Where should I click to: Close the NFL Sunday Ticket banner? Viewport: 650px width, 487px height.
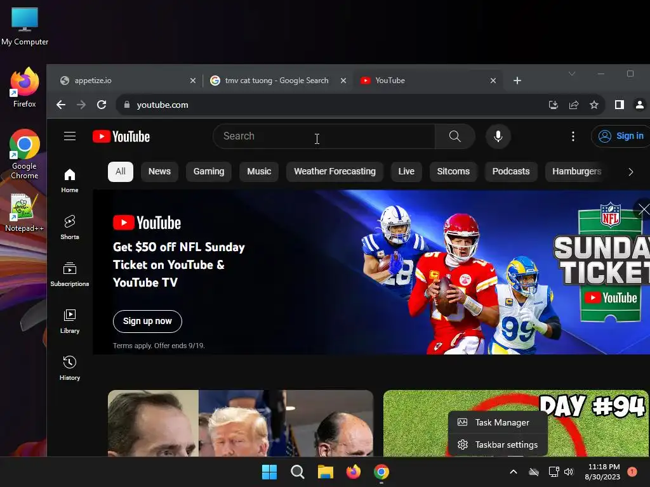pyautogui.click(x=644, y=209)
